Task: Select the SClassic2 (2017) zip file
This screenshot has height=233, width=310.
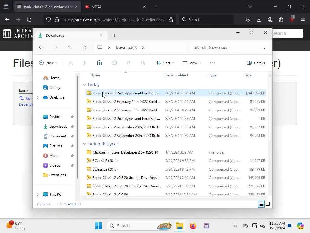Action: 176,169
